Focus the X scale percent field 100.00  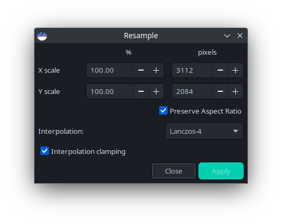coord(110,70)
